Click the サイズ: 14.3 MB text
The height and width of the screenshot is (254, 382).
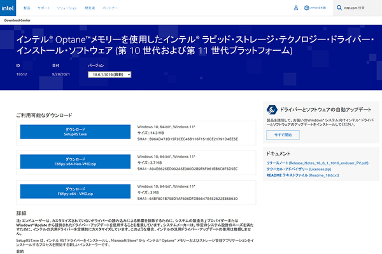point(150,133)
